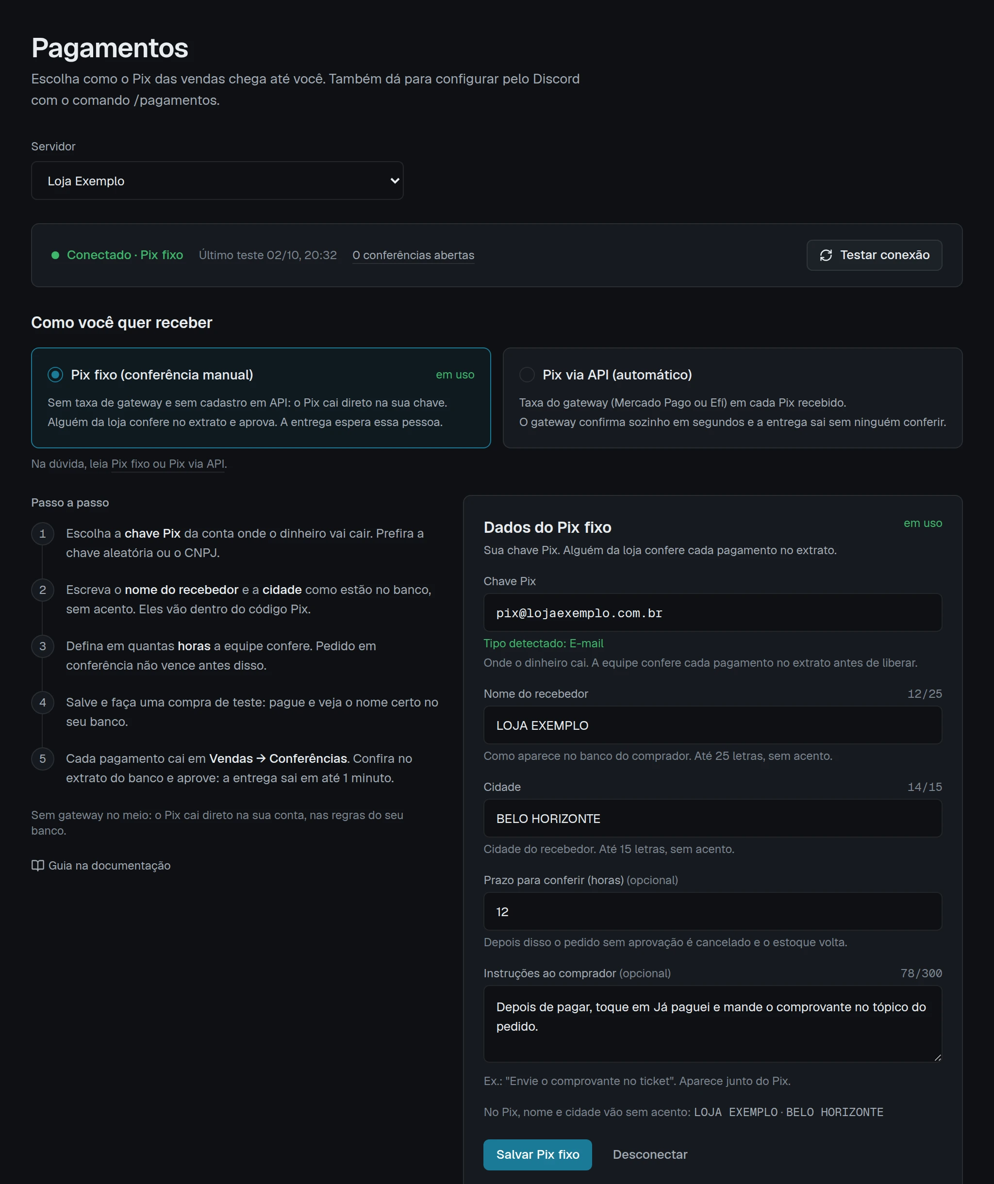This screenshot has height=1184, width=994.
Task: Click Salvar Pix fixo button
Action: click(537, 1155)
